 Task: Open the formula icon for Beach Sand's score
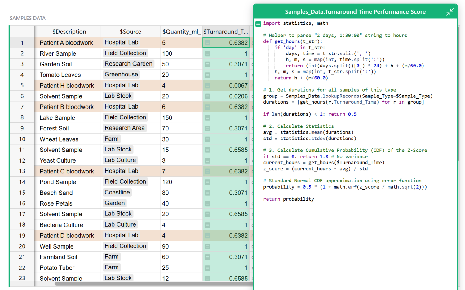click(207, 192)
